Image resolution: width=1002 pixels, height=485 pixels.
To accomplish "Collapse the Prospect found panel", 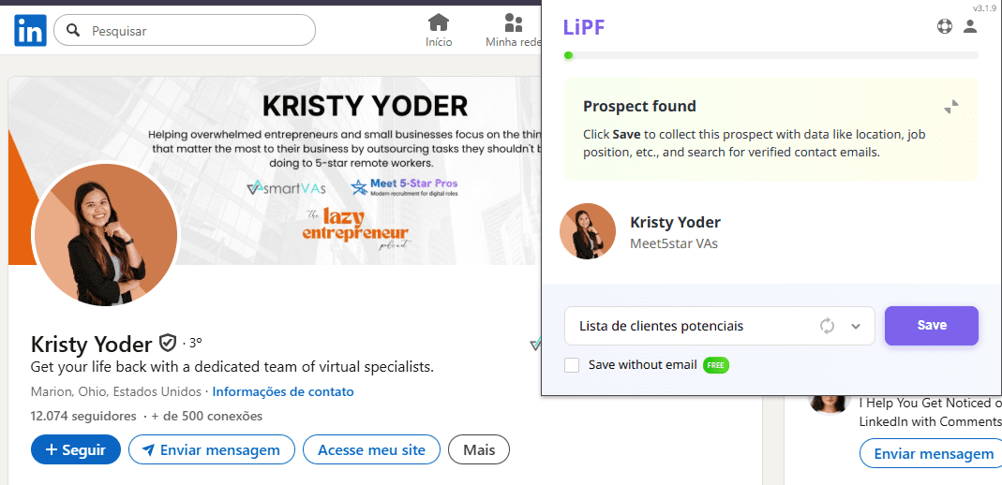I will pos(951,107).
